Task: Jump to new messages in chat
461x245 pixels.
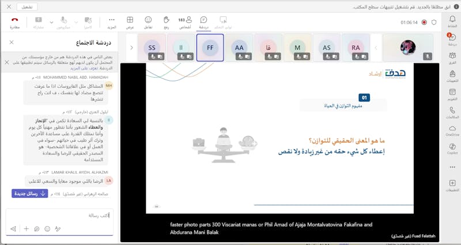Action: 30,194
